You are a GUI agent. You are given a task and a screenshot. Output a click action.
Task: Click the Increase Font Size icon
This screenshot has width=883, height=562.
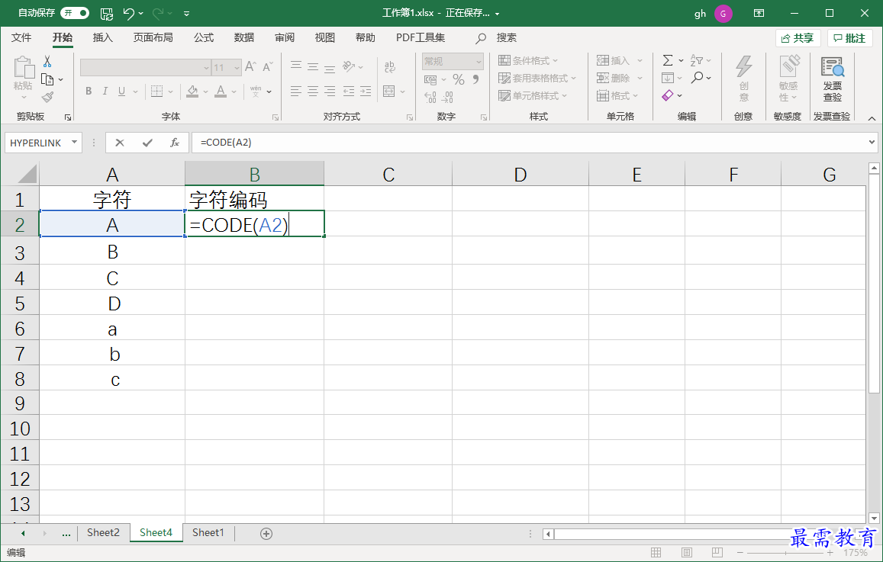tap(250, 66)
